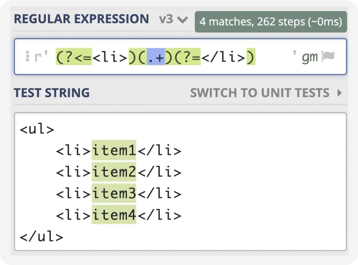The image size is (358, 265).
Task: Click the highlighted item4 match
Action: [x=114, y=215]
